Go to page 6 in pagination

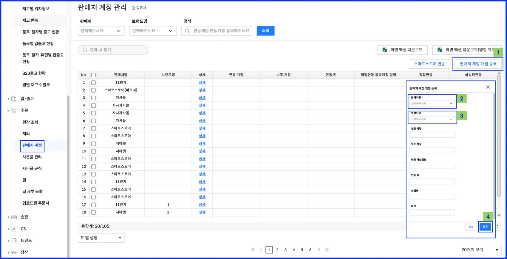click(x=310, y=250)
